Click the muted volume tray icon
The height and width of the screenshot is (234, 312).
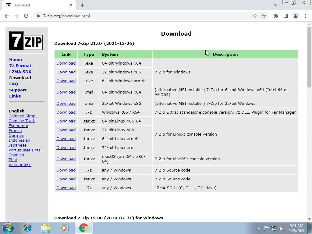(x=281, y=228)
